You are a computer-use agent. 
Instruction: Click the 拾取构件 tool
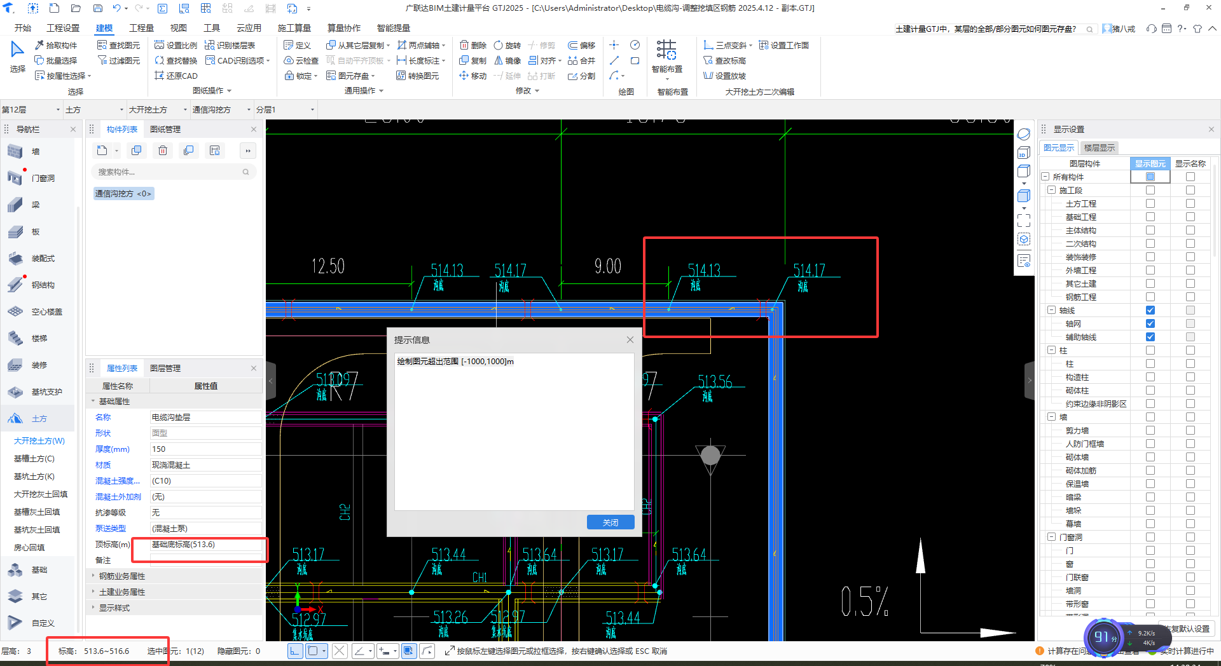(56, 45)
